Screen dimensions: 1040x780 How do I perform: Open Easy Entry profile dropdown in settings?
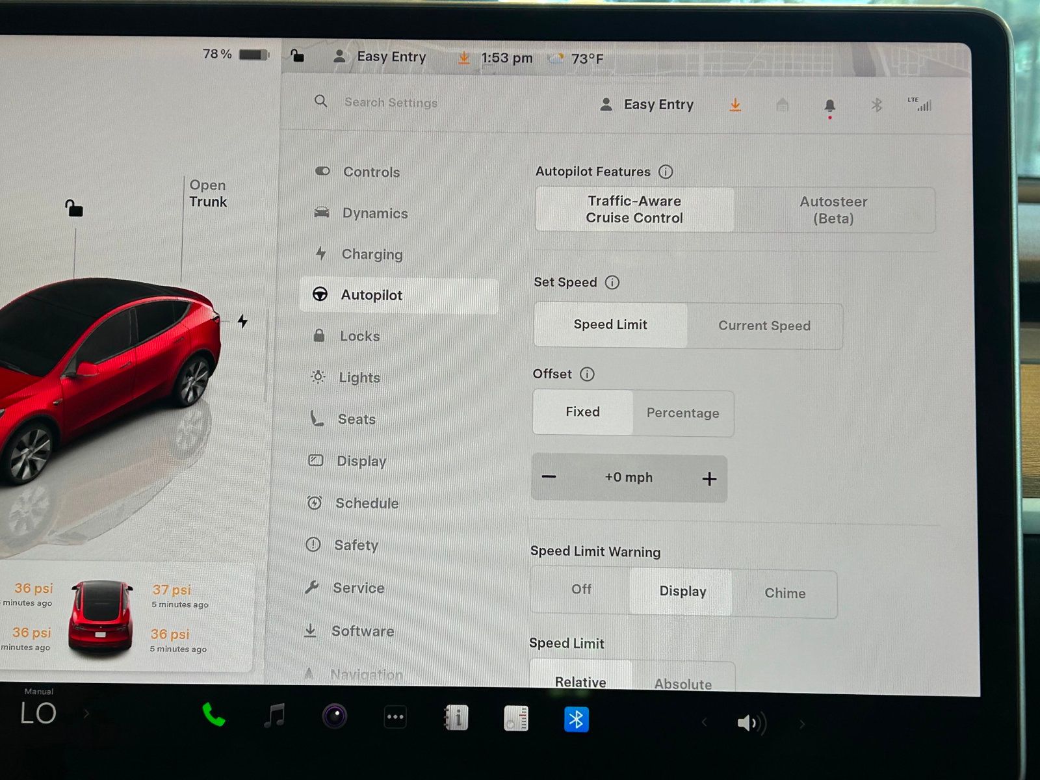[647, 105]
